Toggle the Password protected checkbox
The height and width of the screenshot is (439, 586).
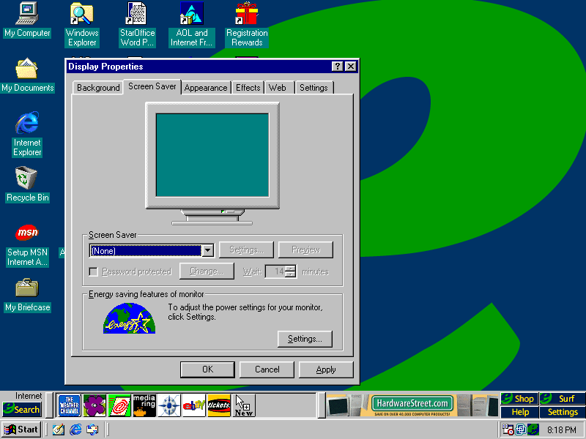tap(93, 271)
